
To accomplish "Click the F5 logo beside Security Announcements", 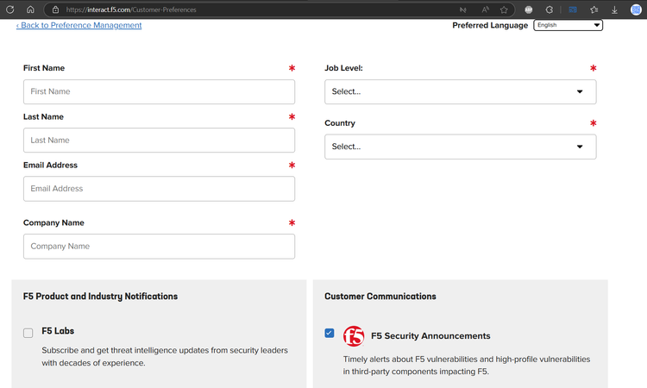I will (x=354, y=336).
